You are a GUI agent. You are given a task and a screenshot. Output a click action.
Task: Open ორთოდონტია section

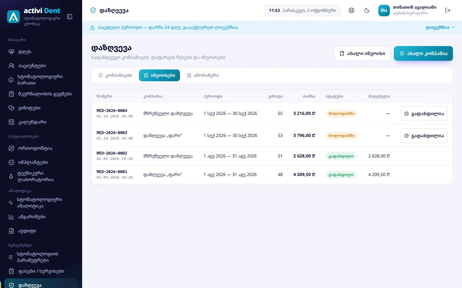point(41,148)
